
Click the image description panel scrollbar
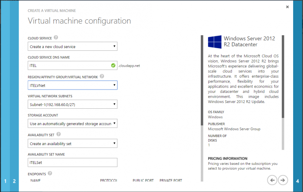pyautogui.click(x=283, y=92)
